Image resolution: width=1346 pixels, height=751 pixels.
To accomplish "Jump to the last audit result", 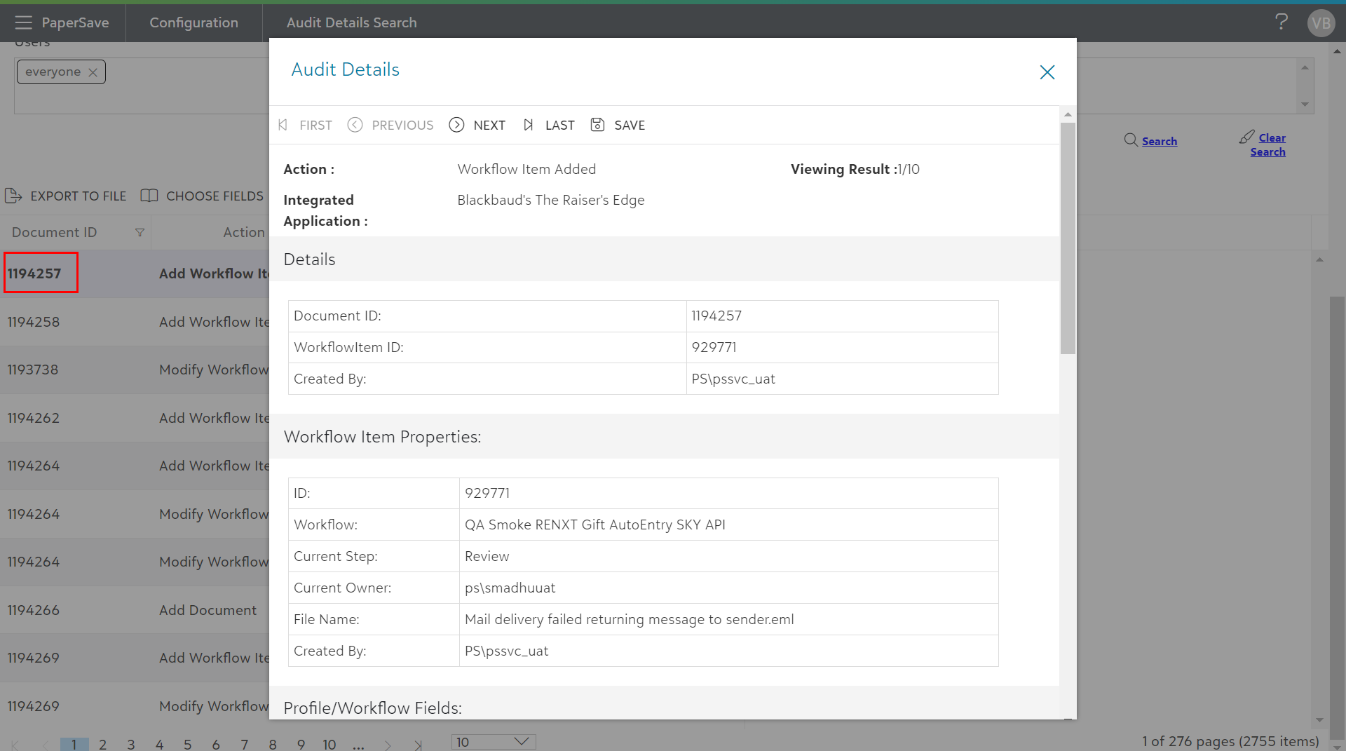I will pos(549,126).
